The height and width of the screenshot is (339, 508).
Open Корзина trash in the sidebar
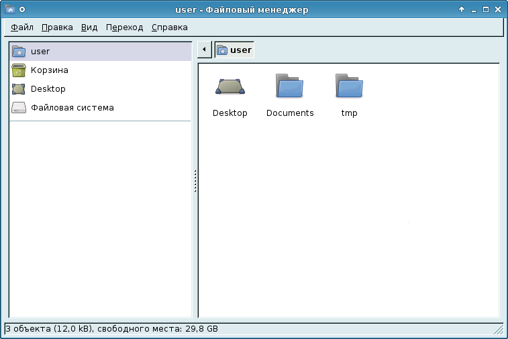(x=49, y=70)
